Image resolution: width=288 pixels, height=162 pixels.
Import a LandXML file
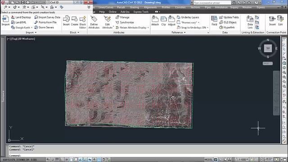coord(19,22)
